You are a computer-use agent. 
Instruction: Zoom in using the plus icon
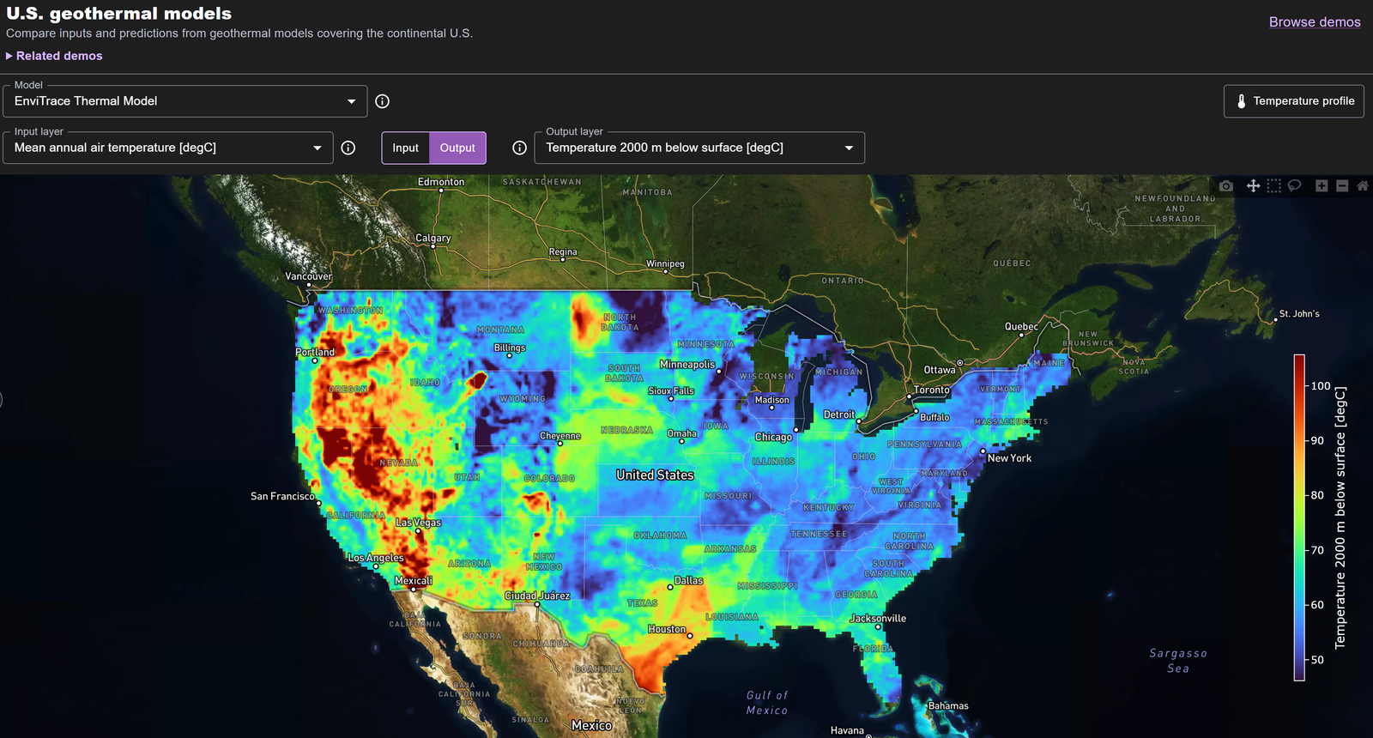[x=1322, y=186]
